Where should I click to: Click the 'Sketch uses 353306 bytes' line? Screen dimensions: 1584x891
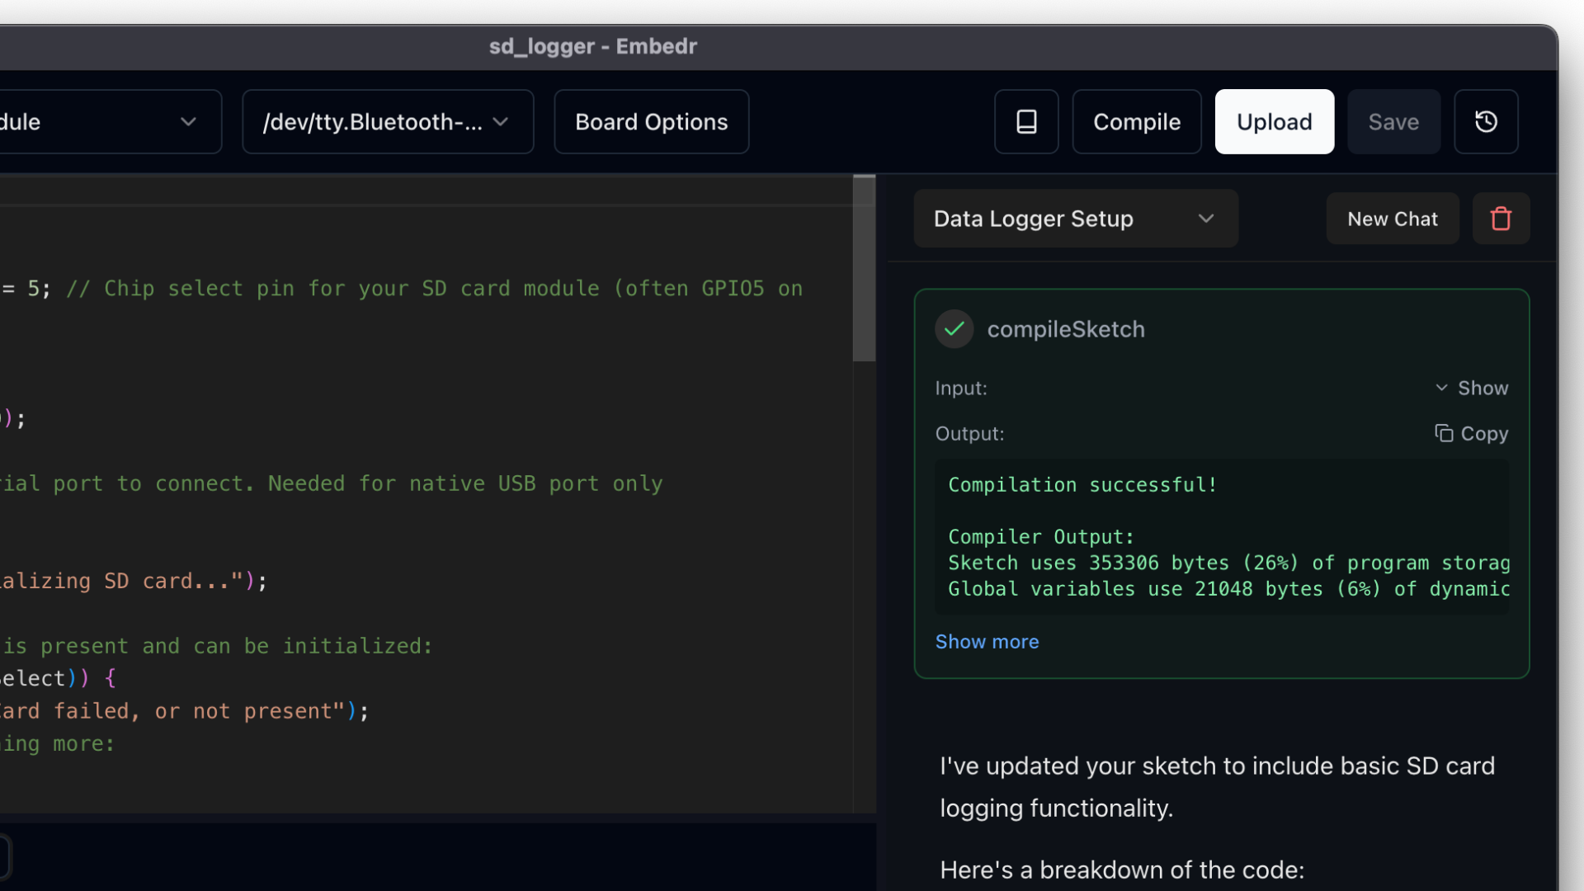(x=1229, y=563)
